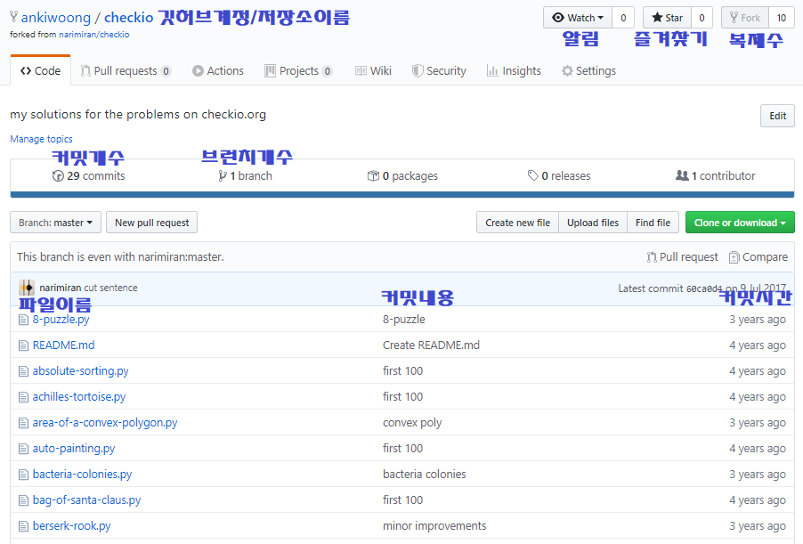
Task: Click the Pull requests tab icon
Action: coord(85,70)
